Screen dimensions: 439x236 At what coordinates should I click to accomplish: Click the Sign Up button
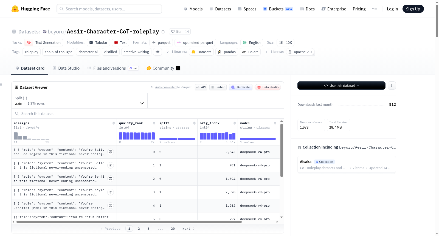(413, 9)
